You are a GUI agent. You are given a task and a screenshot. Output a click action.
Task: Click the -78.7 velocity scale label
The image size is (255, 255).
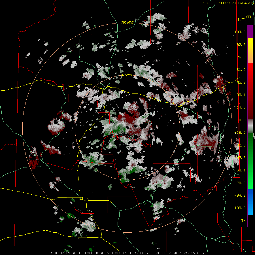pos(240,183)
